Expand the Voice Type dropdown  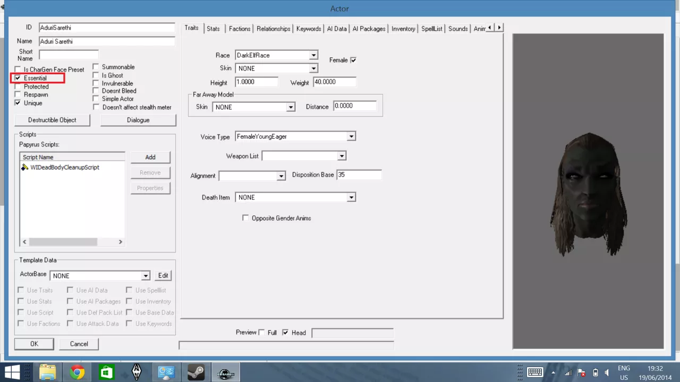pyautogui.click(x=351, y=137)
